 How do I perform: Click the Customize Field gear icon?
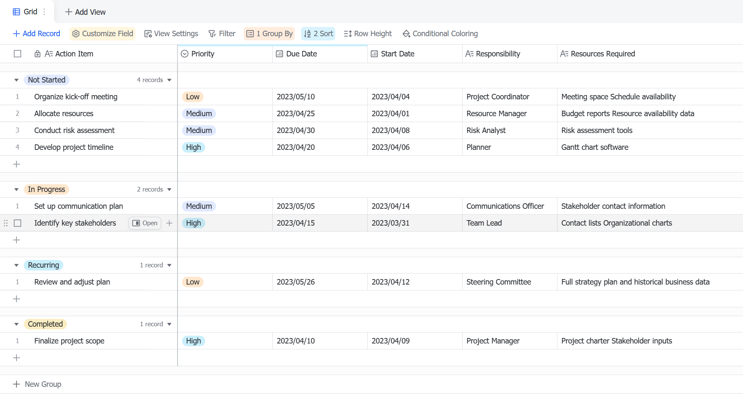pos(76,34)
